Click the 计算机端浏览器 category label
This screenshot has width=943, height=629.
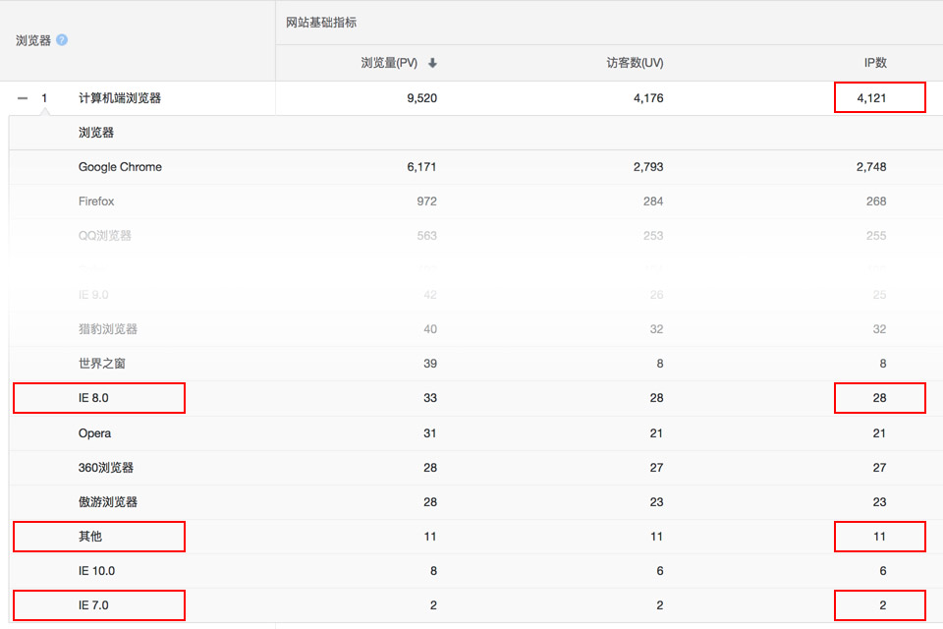click(120, 98)
